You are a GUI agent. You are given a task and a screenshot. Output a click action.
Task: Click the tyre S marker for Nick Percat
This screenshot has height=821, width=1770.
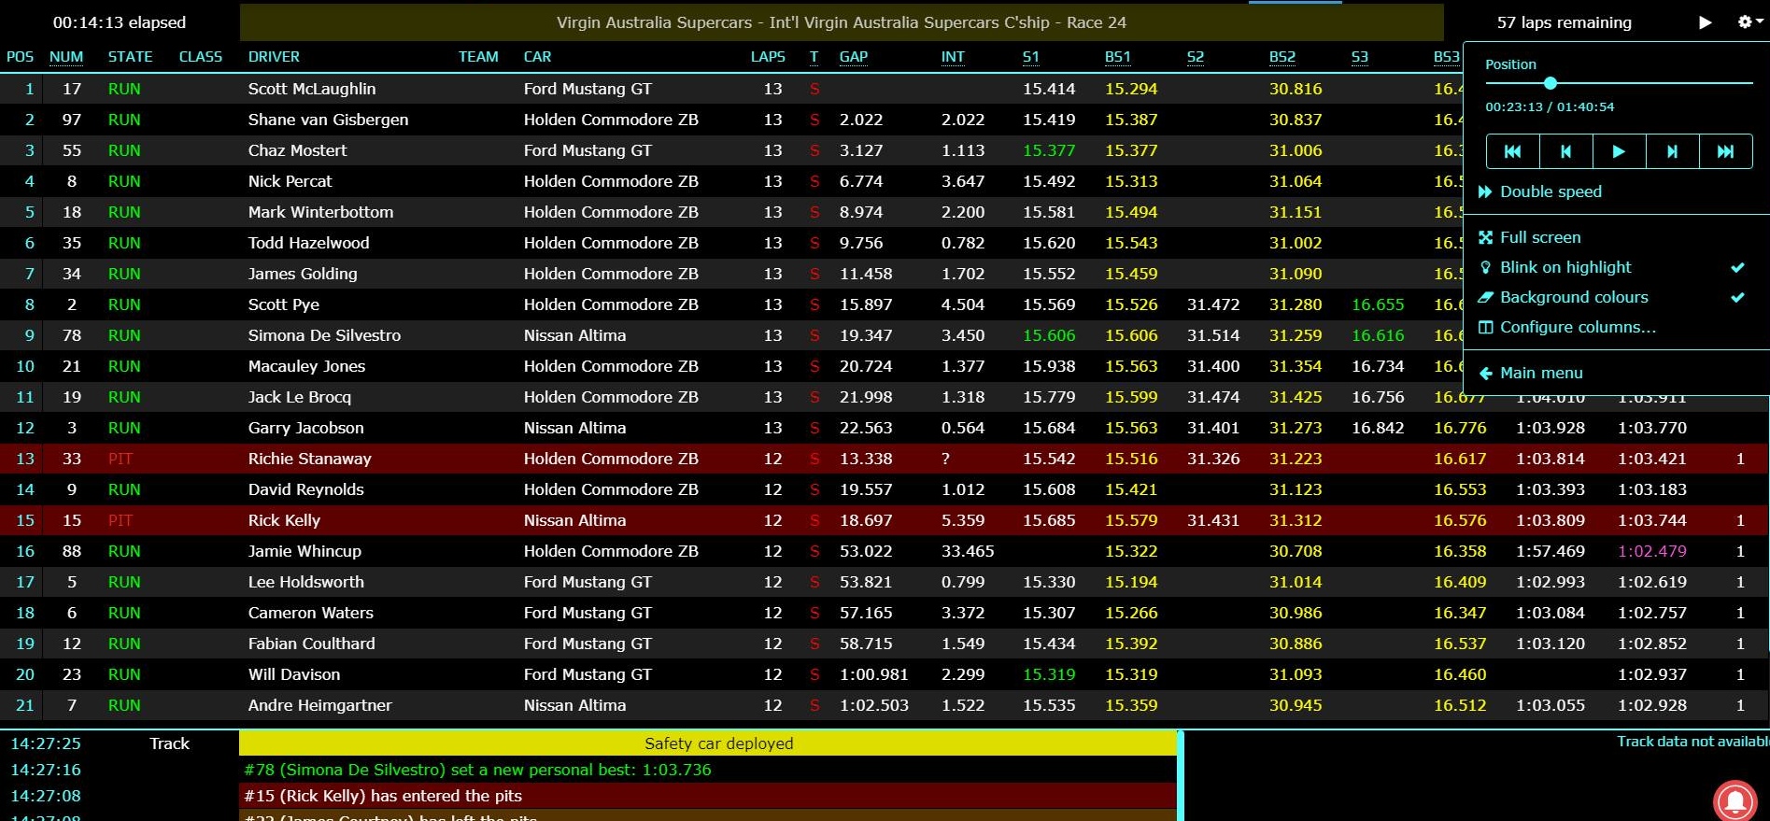click(814, 181)
